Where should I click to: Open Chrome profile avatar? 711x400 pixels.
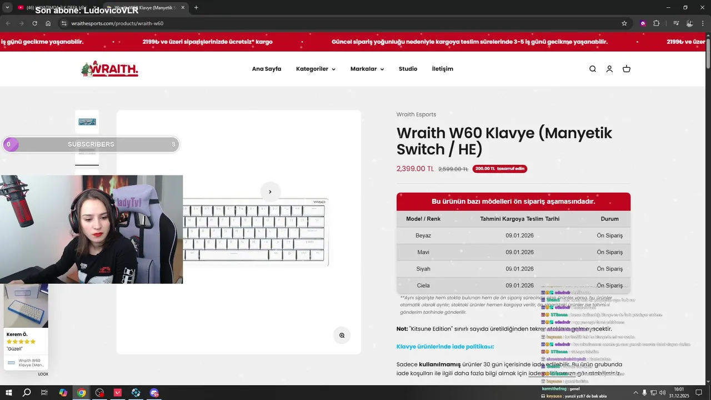click(689, 23)
